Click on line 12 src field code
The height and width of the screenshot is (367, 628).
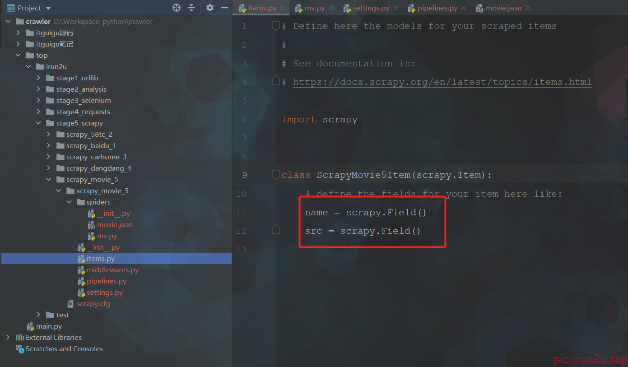[363, 231]
